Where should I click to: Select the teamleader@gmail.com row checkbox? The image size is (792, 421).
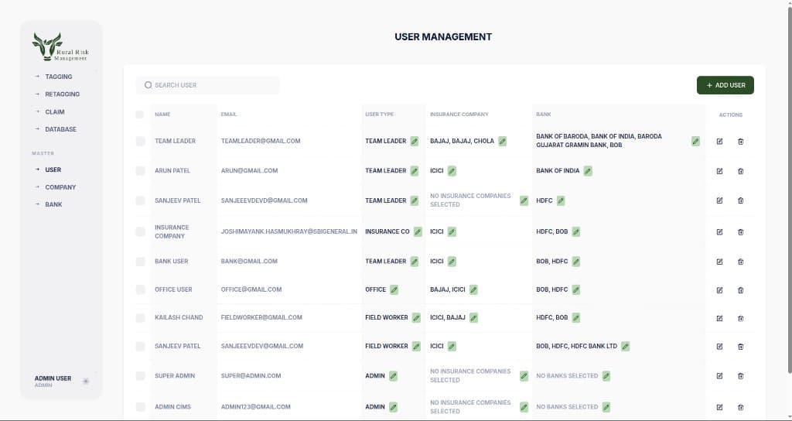pos(141,141)
